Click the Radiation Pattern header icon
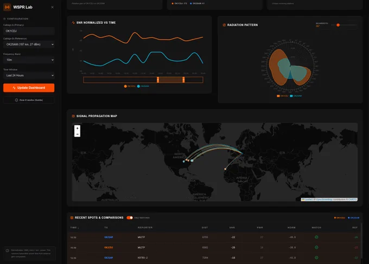The image size is (369, 264). [224, 25]
